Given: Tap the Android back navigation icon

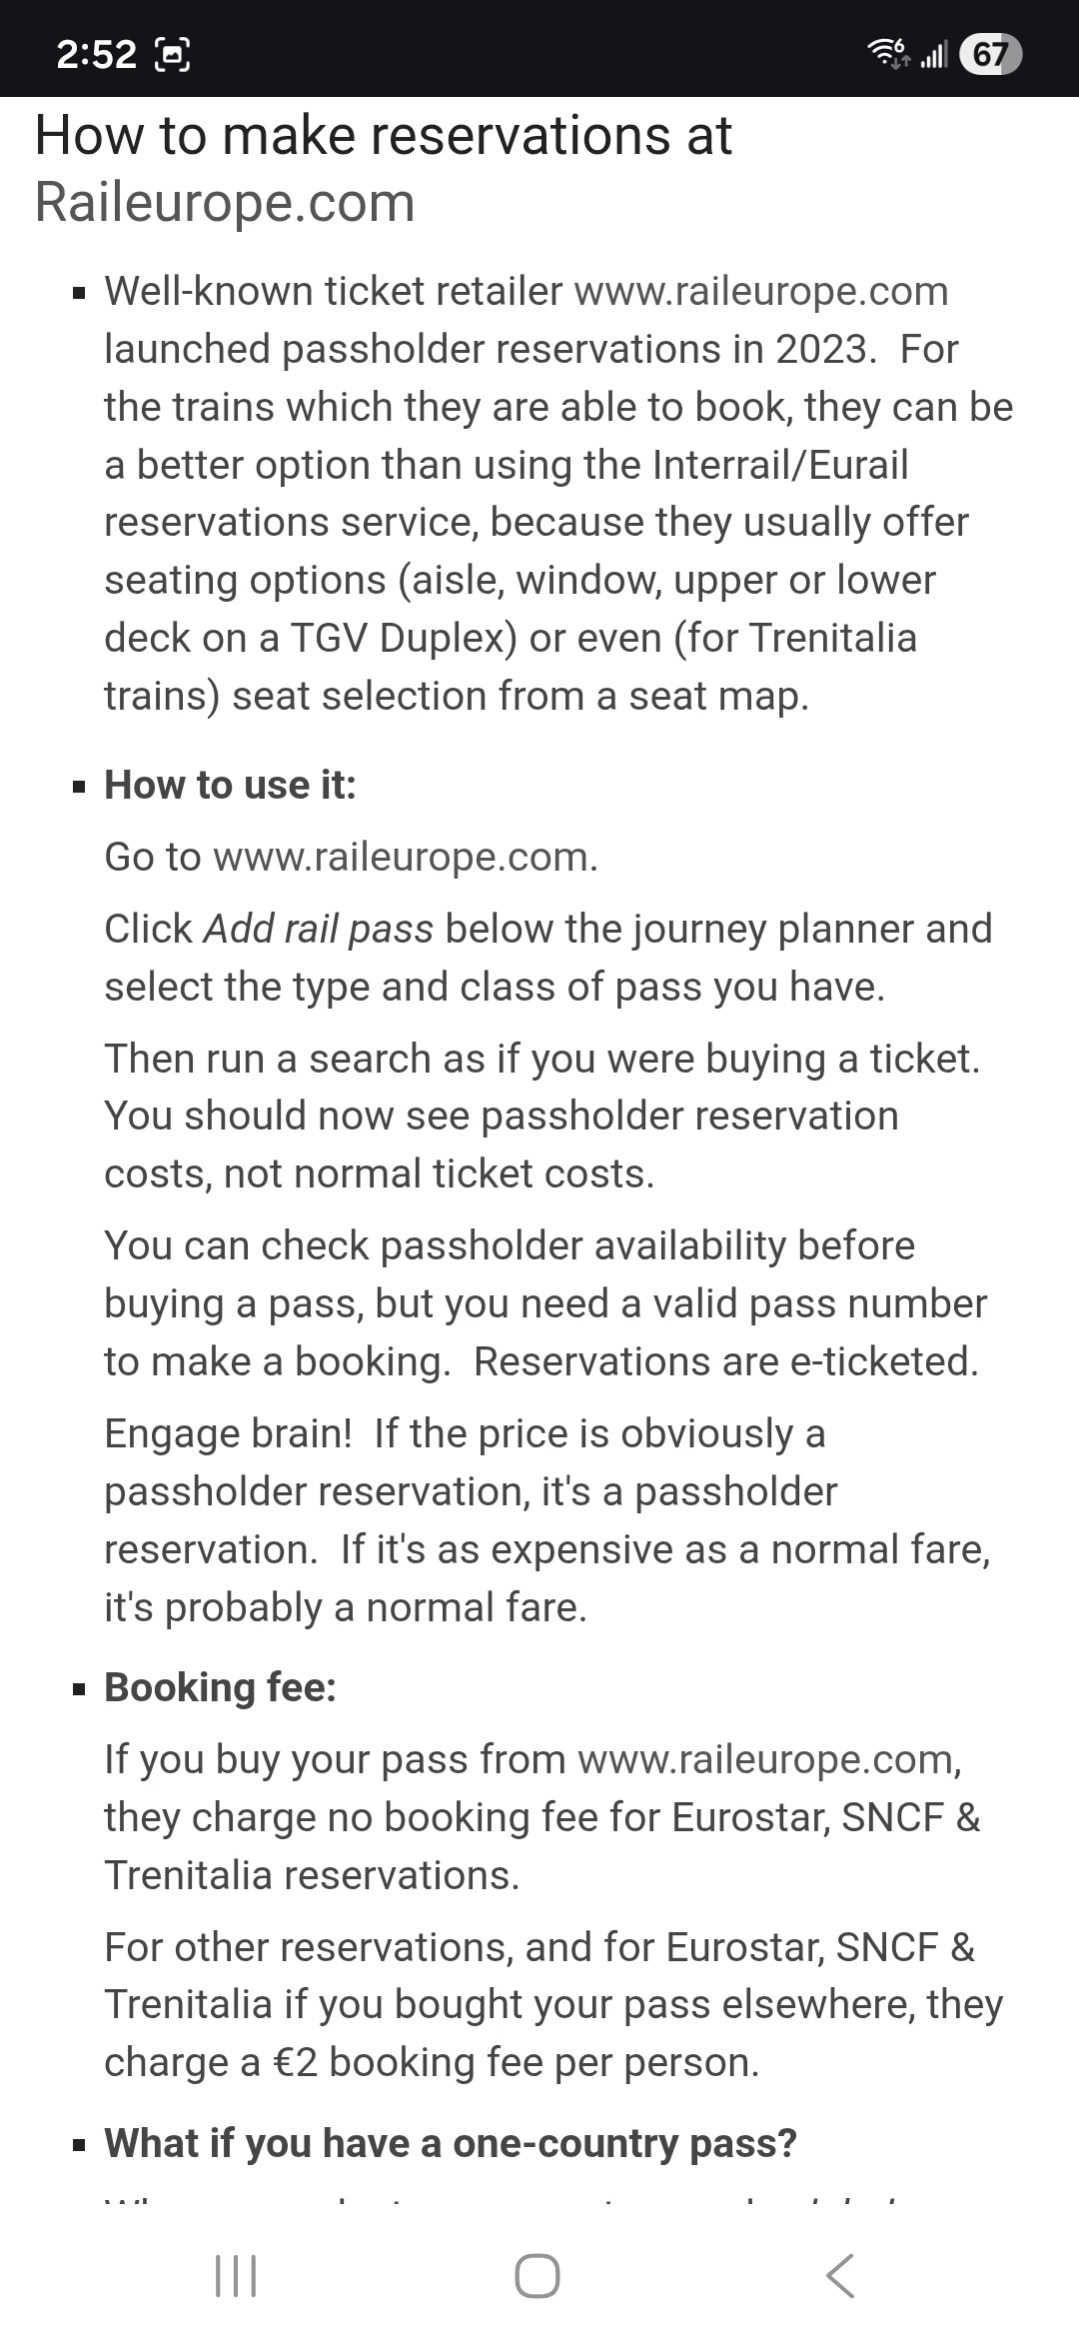Looking at the screenshot, I should coord(840,2276).
